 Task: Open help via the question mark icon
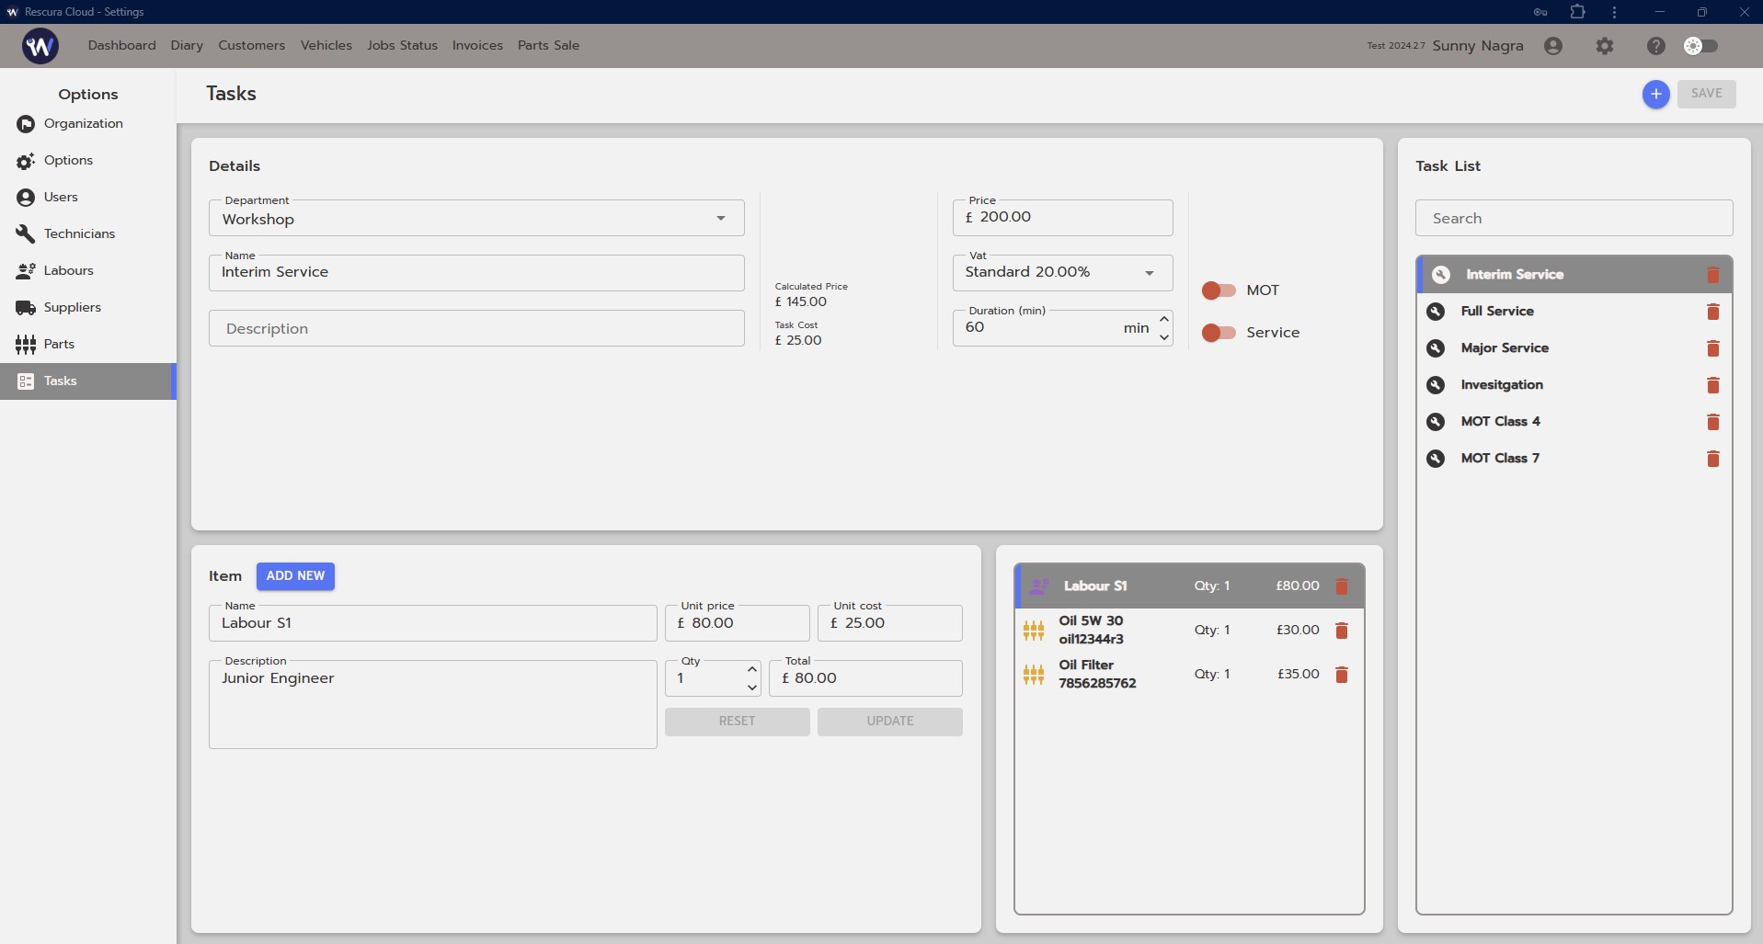pos(1656,46)
